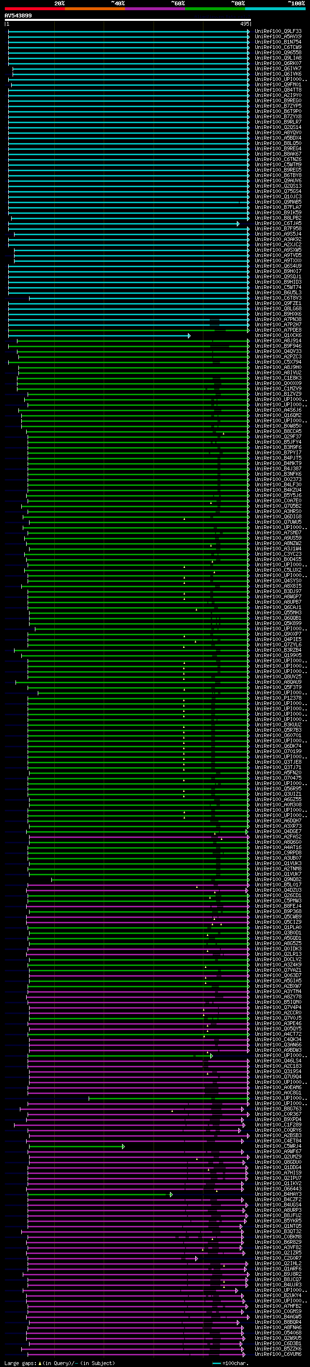Image resolution: width=310 pixels, height=1367 pixels.
Task: Open hit UniRef100_B7ZYP5
Action: 278,106
